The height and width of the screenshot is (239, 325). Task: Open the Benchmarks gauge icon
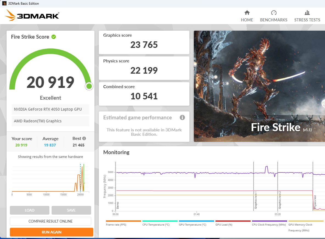(x=274, y=13)
